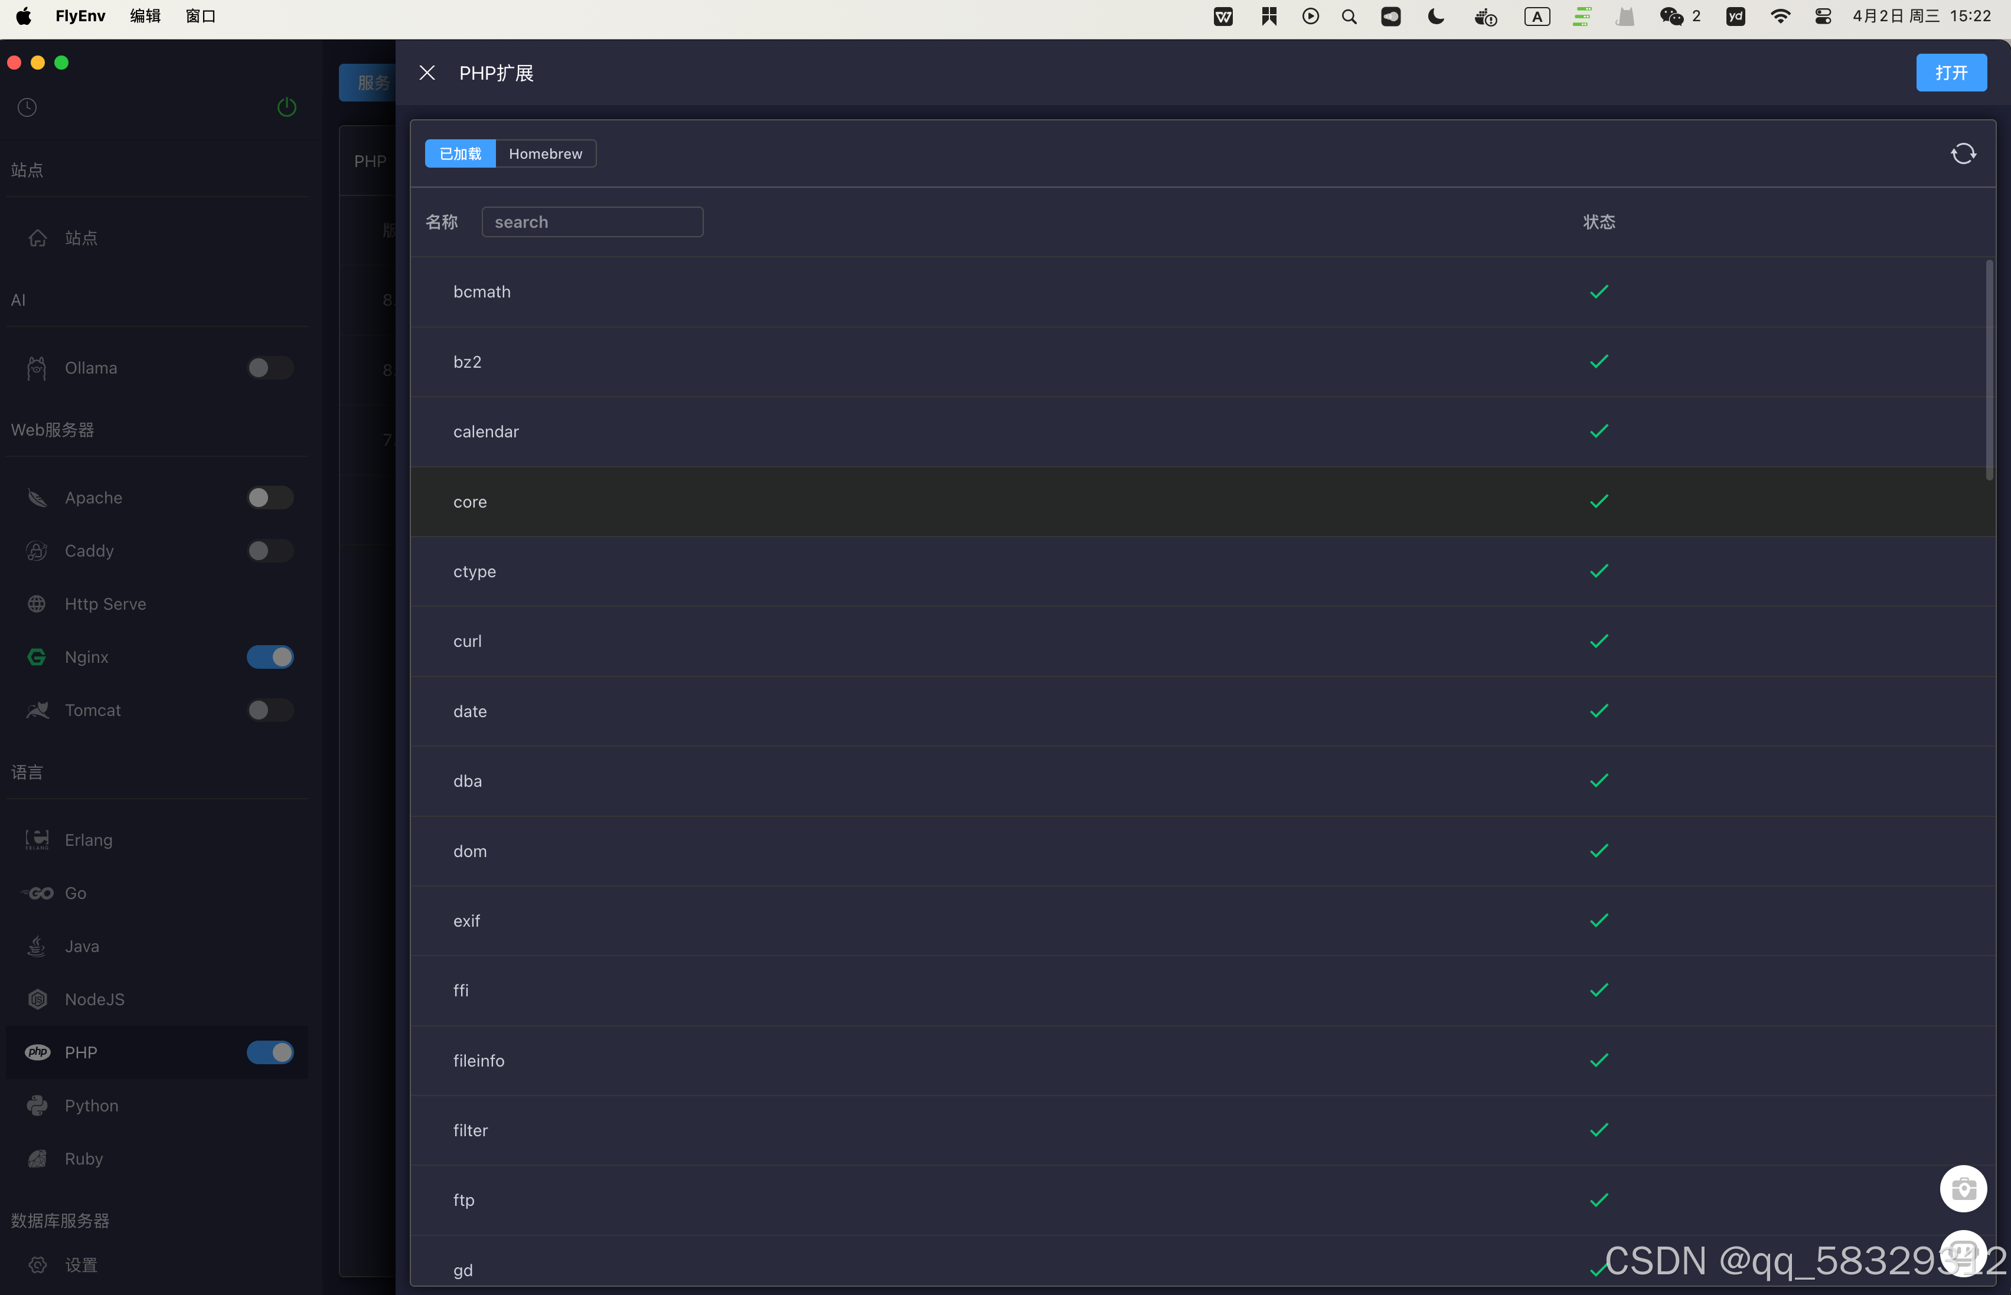The height and width of the screenshot is (1295, 2011).
Task: Open the camera screenshot floating button
Action: pyautogui.click(x=1962, y=1188)
